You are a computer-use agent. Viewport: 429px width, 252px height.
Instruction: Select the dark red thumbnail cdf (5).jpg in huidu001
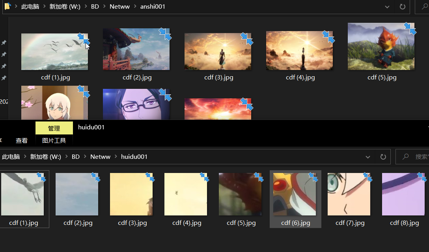point(240,194)
